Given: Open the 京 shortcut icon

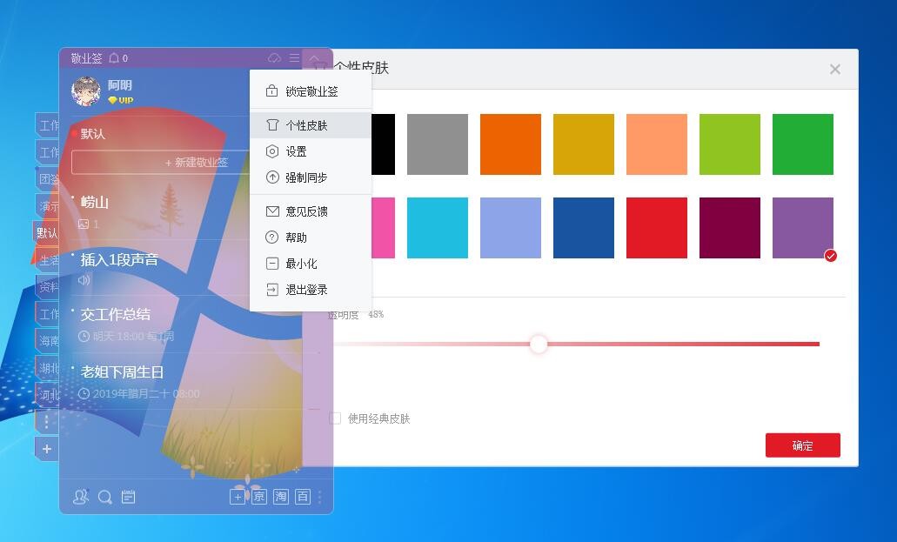Looking at the screenshot, I should (259, 497).
